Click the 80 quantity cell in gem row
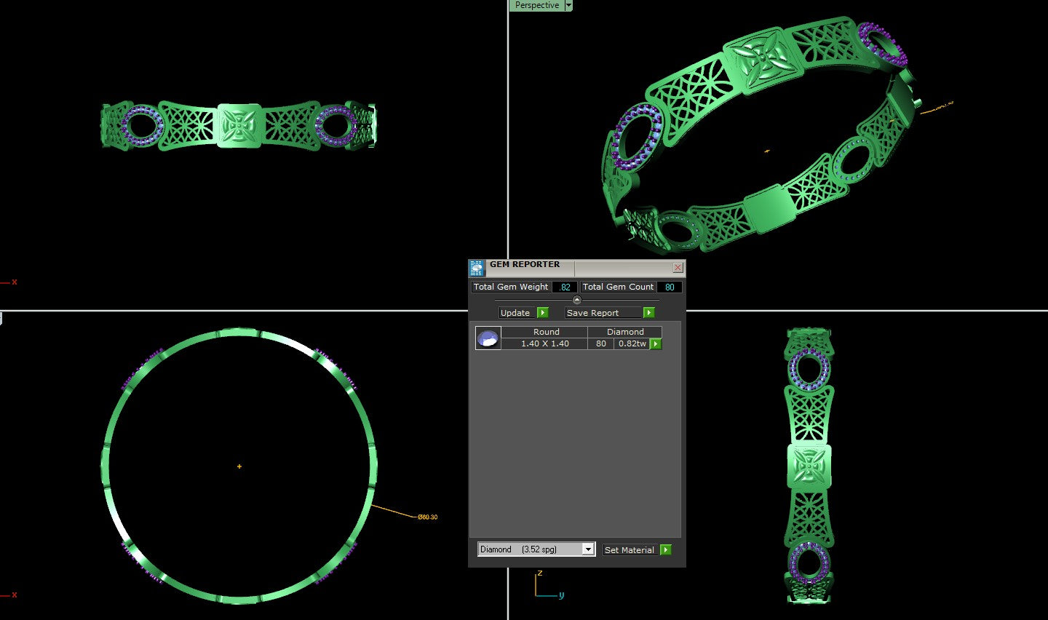Viewport: 1048px width, 620px height. (601, 344)
